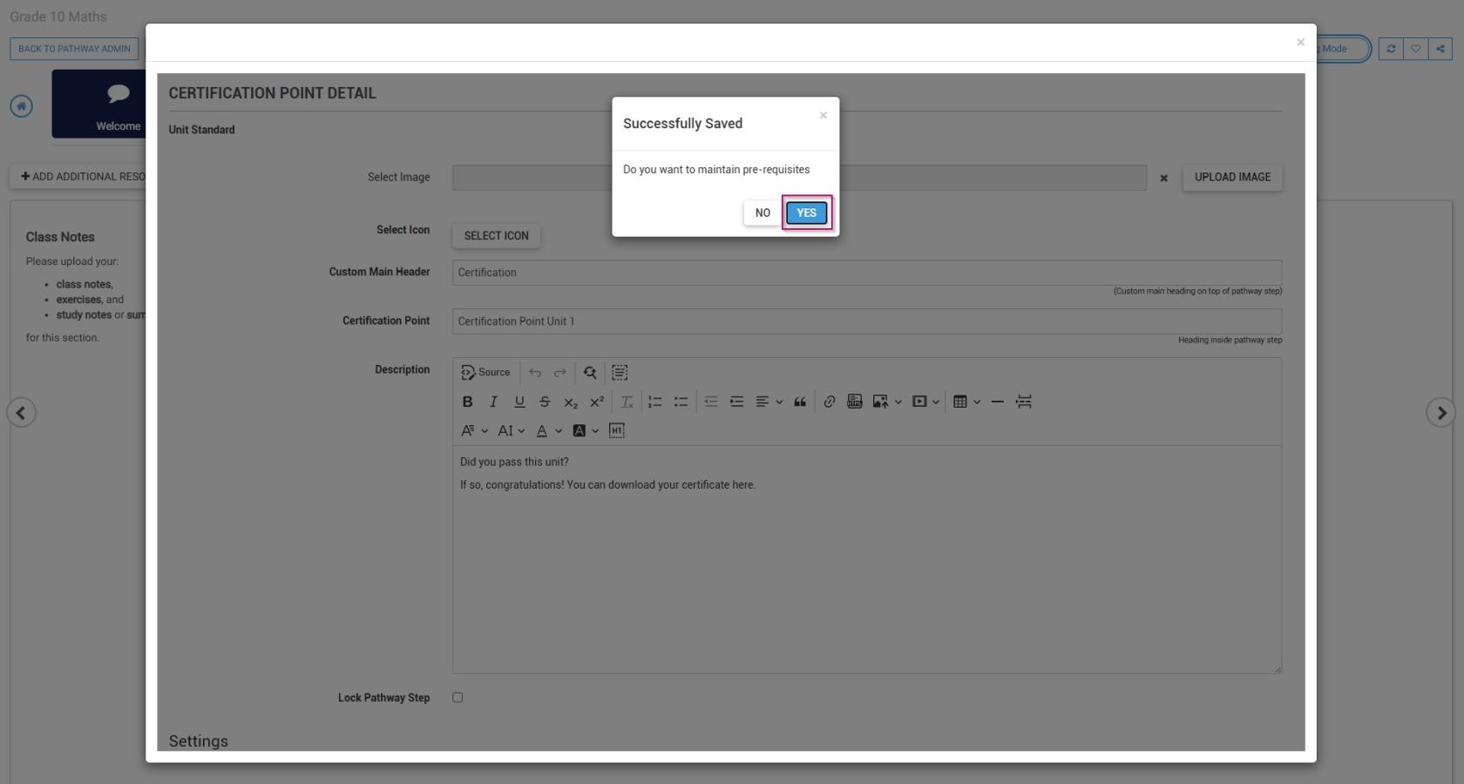Go to previous step with left arrow

click(x=22, y=413)
